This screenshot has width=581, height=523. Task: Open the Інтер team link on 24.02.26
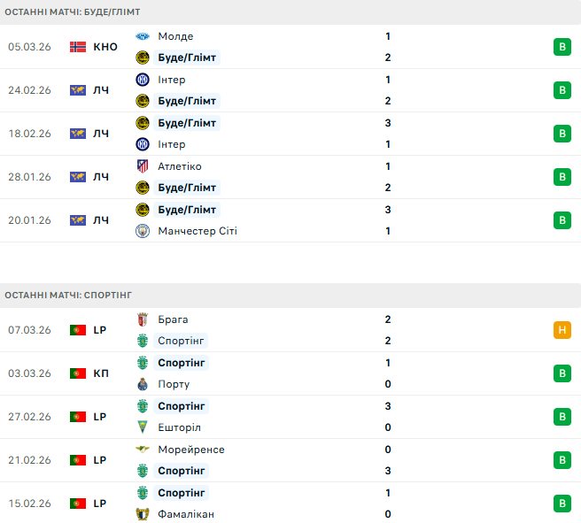(171, 80)
